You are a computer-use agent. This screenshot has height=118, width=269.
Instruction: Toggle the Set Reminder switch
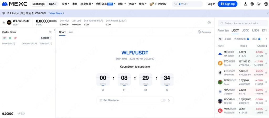(163, 100)
